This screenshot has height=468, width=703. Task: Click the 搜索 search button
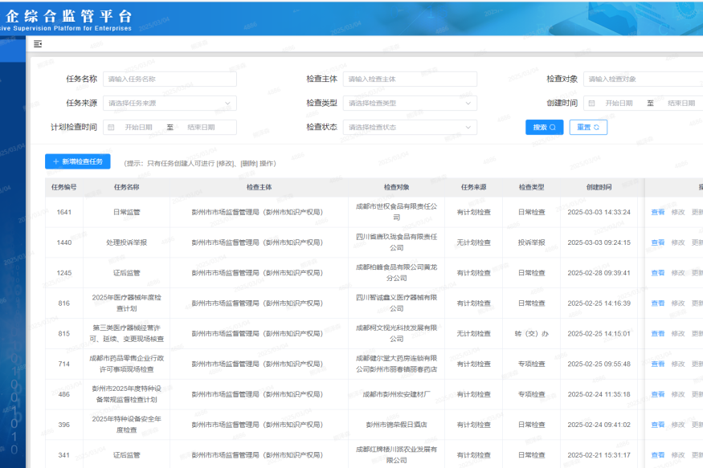(x=545, y=128)
